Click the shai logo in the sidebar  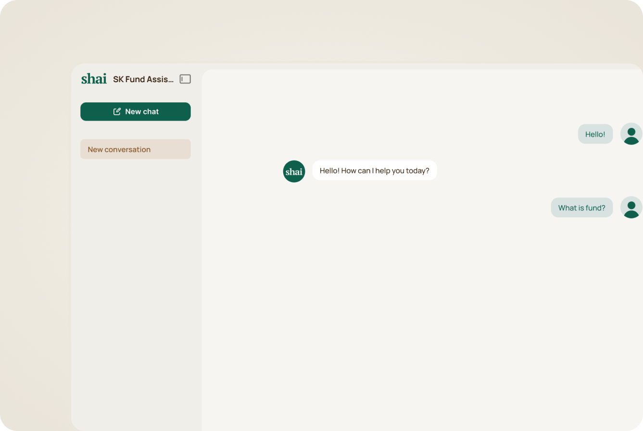[x=94, y=79]
